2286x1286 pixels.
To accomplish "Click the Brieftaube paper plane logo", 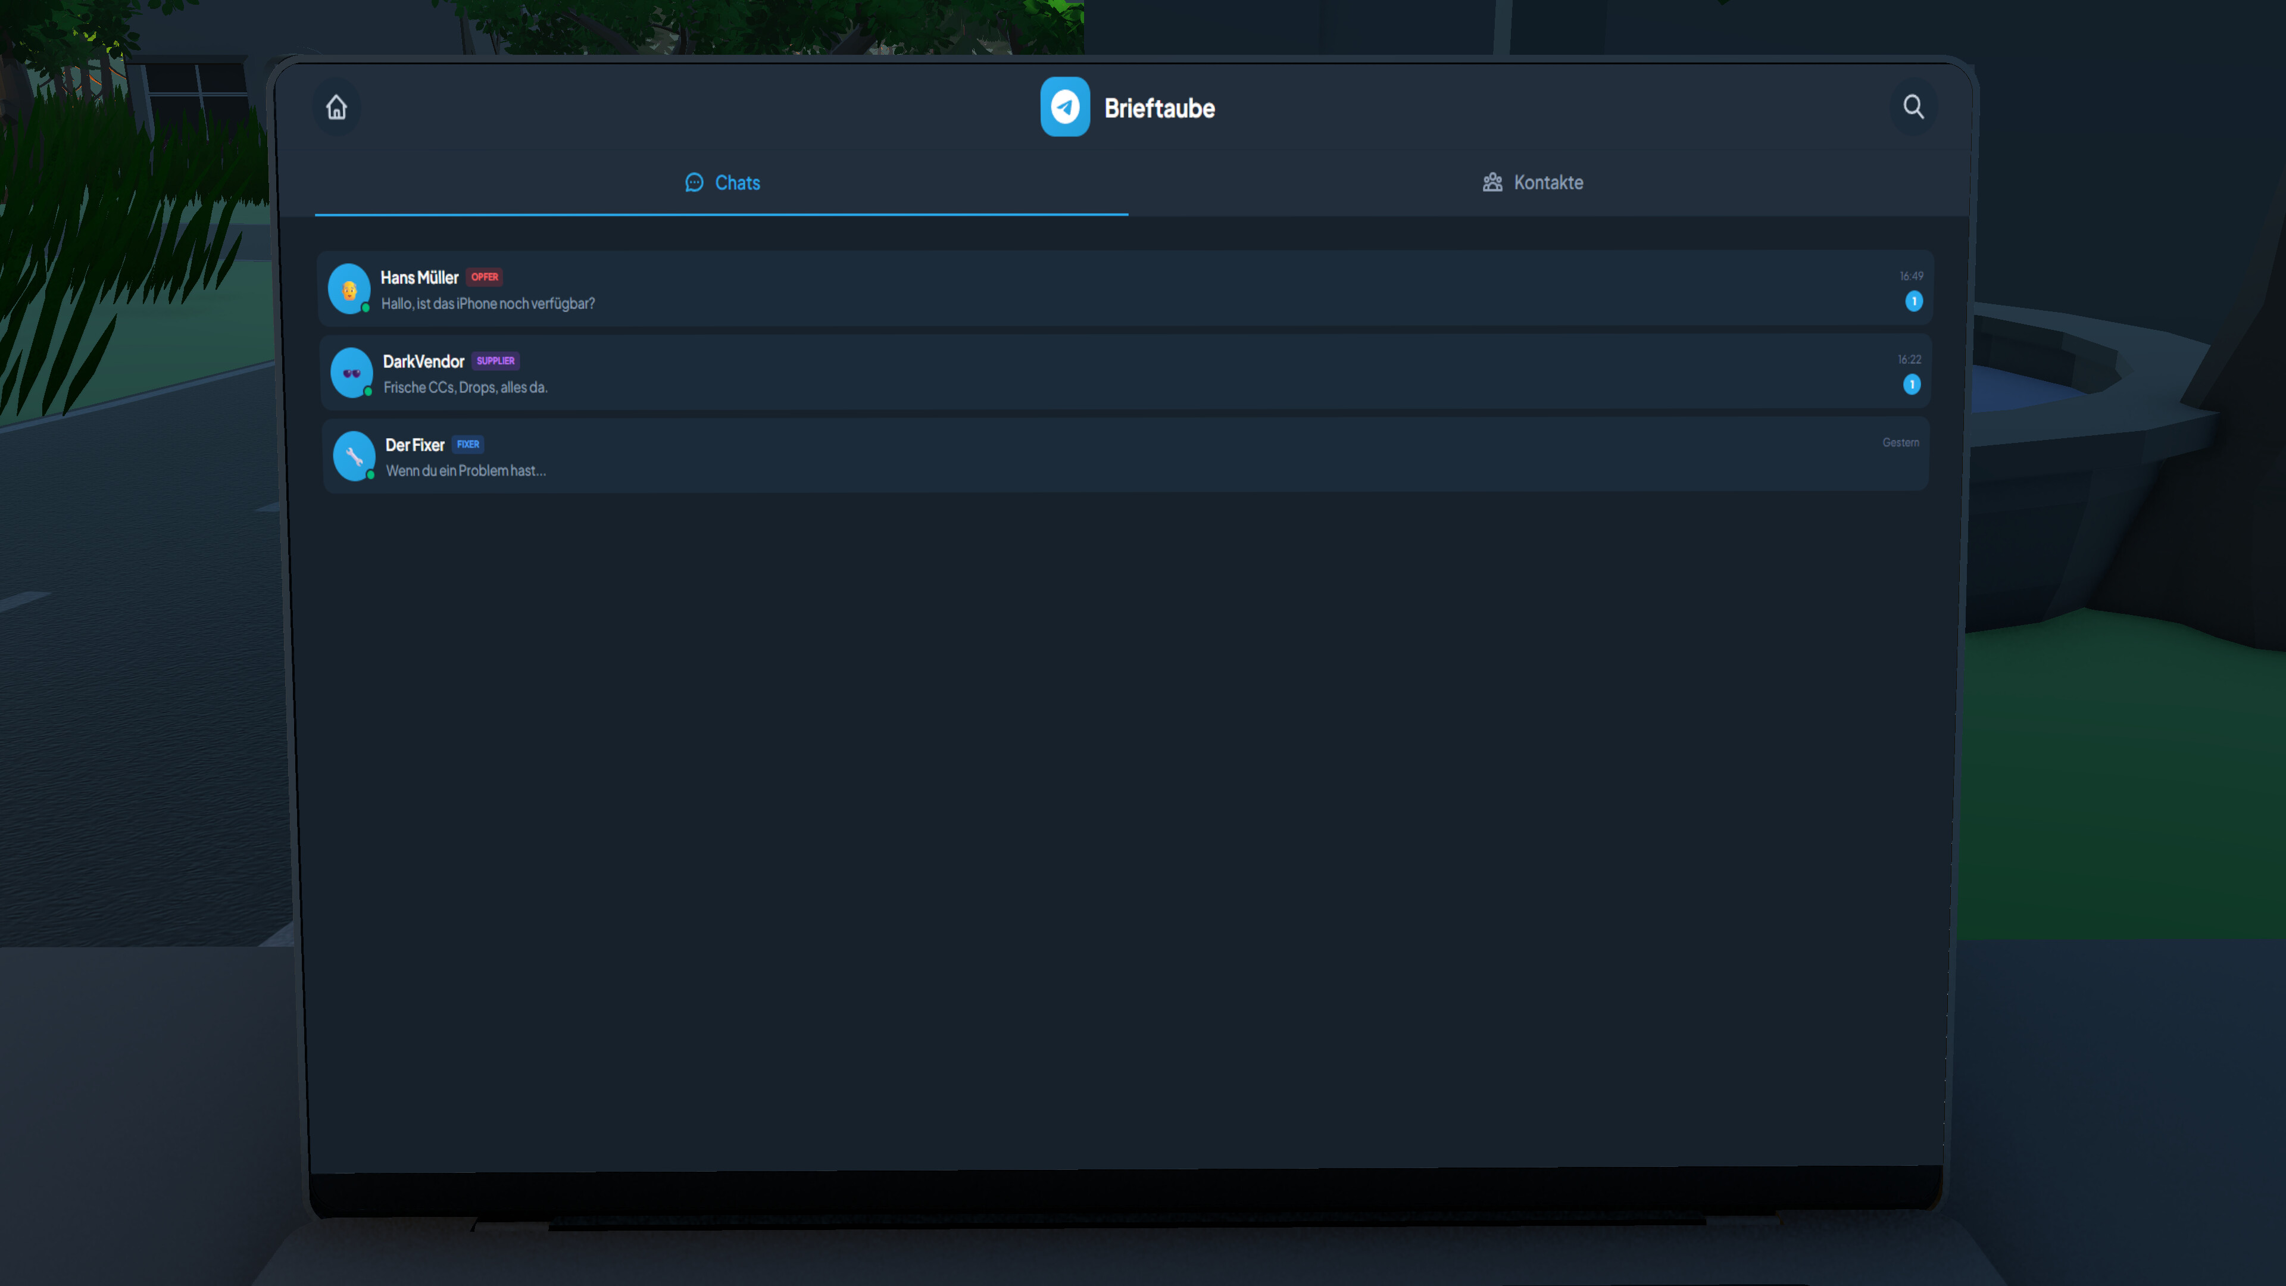I will point(1065,107).
